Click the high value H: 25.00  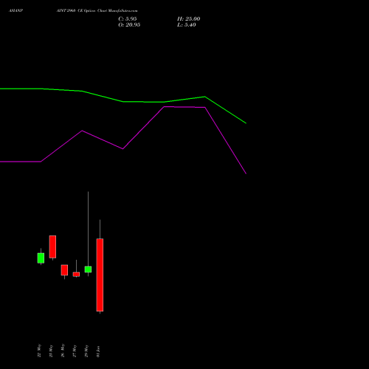pyautogui.click(x=189, y=19)
